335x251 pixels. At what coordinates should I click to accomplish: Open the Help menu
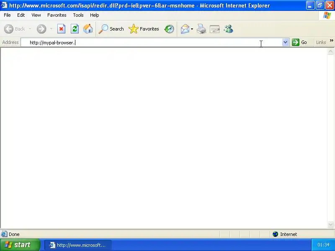click(x=95, y=15)
